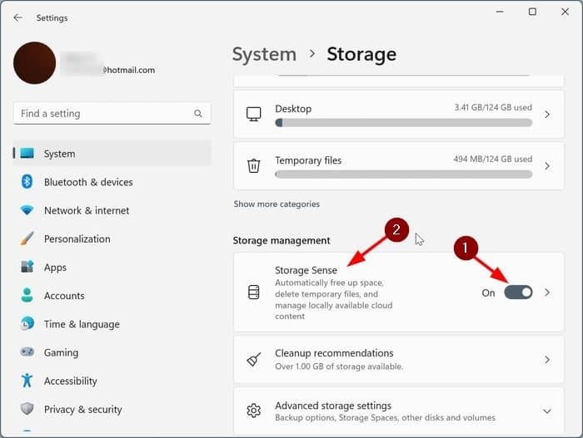Click the 3.41 GB/124 GB used text

(493, 108)
